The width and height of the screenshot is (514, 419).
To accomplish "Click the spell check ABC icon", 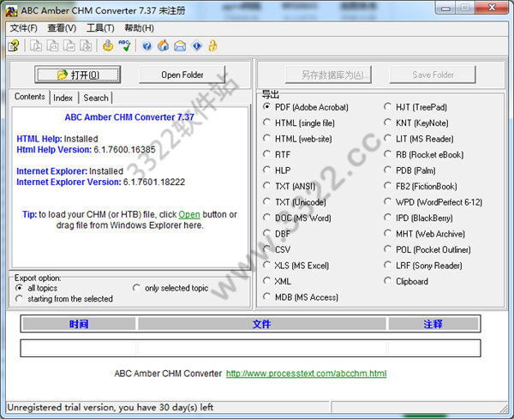I will (125, 46).
